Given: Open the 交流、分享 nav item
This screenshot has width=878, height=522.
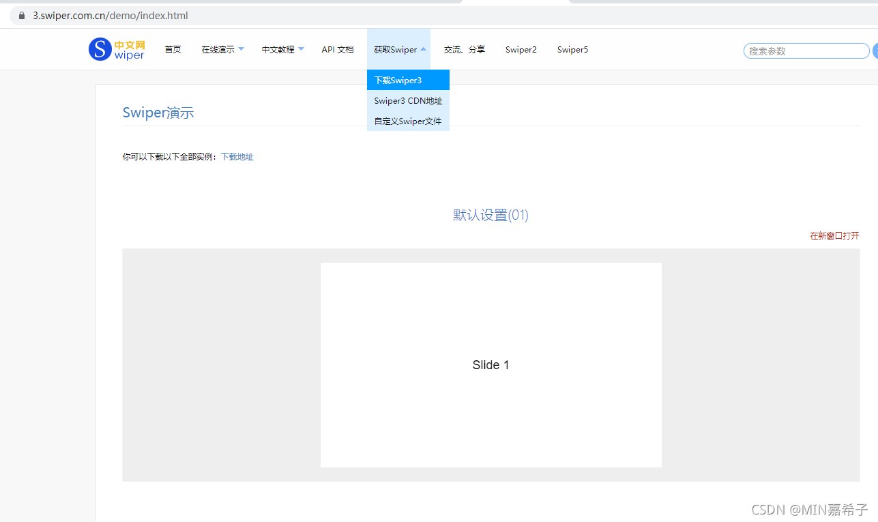Looking at the screenshot, I should click(465, 49).
